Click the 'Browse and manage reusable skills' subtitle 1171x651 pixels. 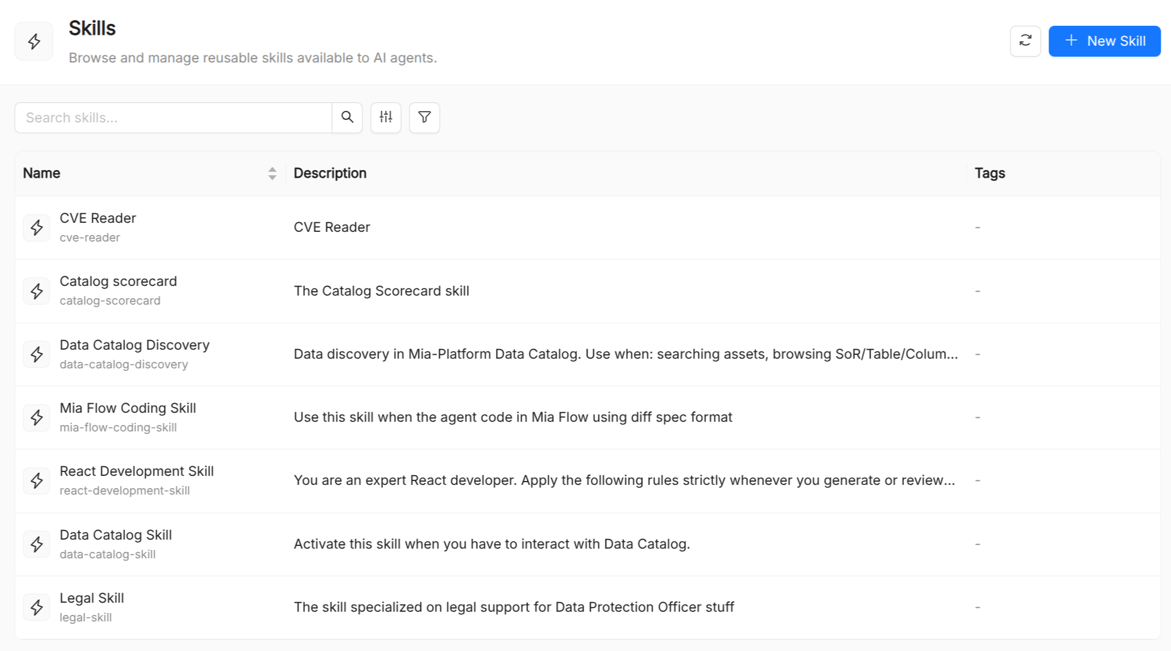pyautogui.click(x=253, y=58)
